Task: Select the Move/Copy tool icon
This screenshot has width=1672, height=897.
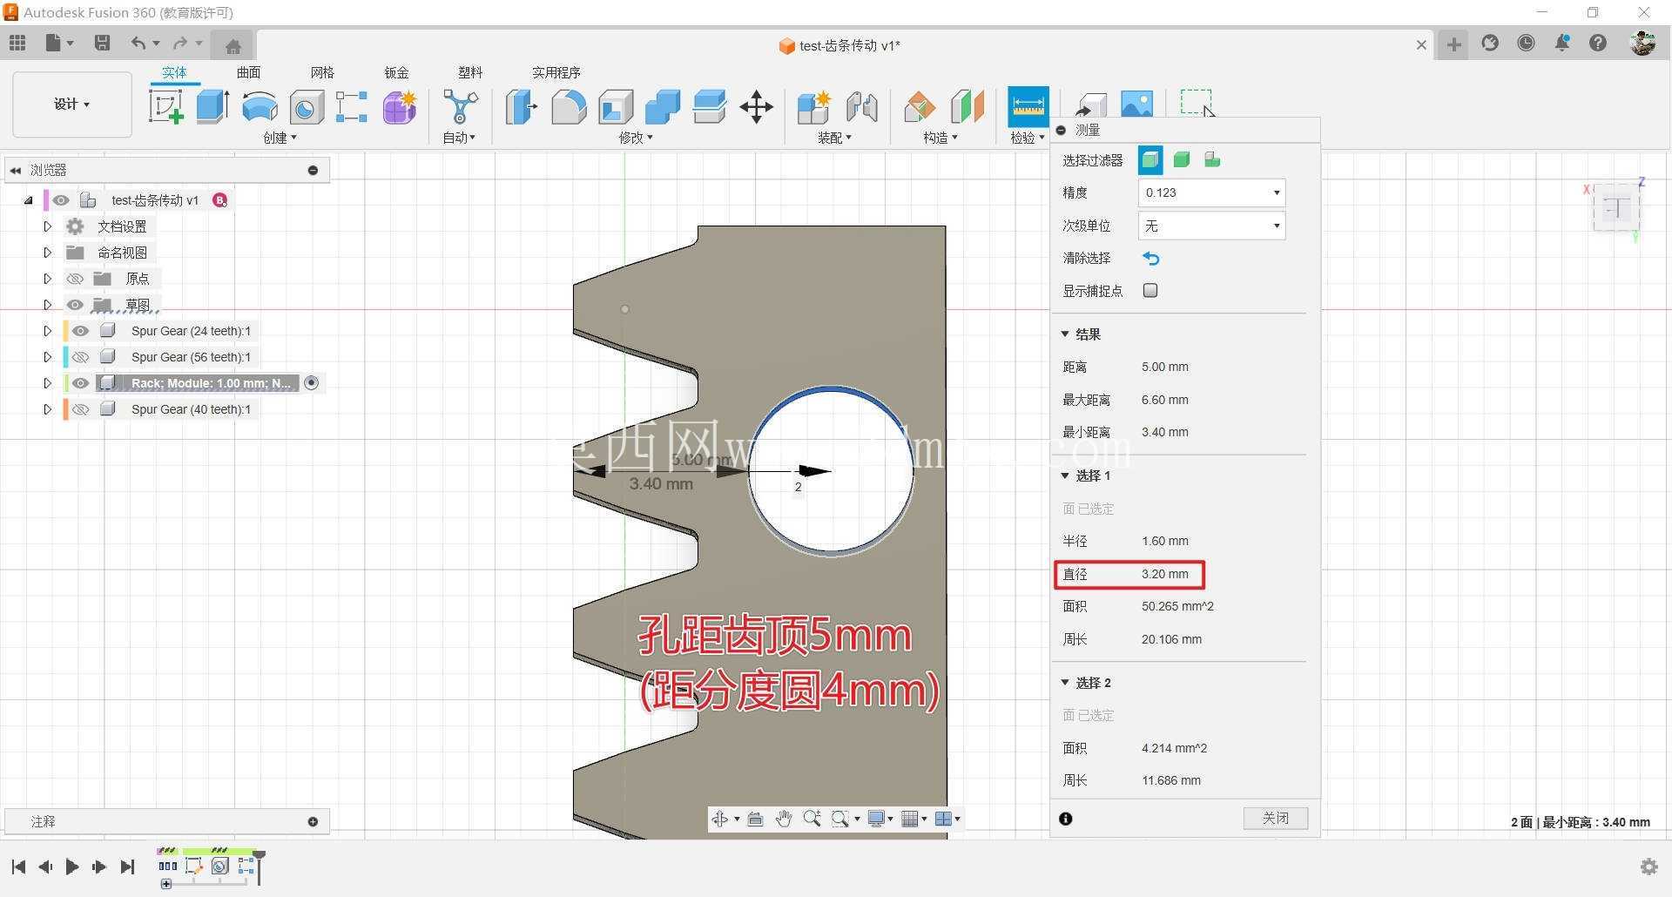Action: tap(756, 107)
